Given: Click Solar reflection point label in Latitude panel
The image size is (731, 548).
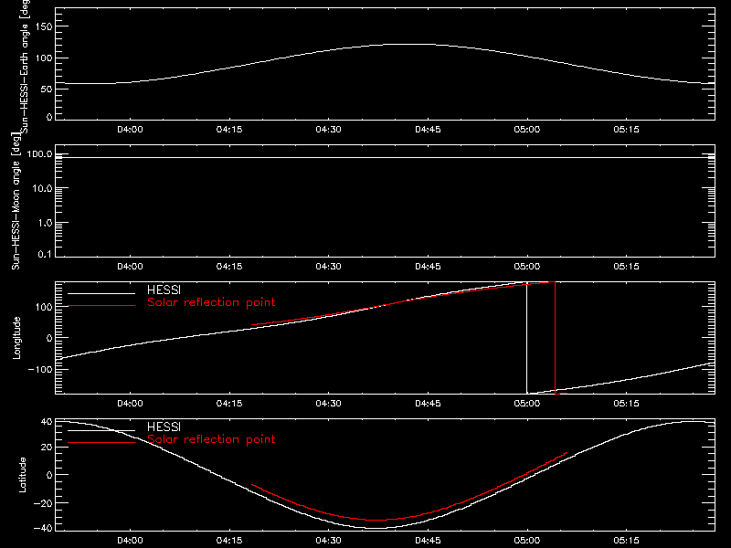Looking at the screenshot, I should click(211, 439).
